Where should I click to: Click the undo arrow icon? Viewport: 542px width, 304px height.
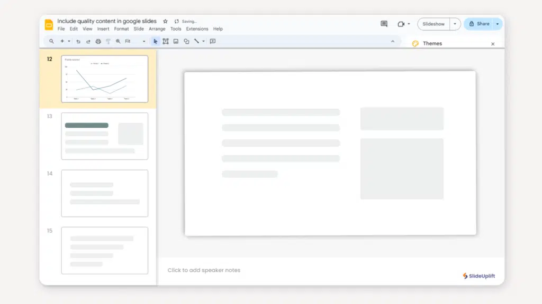[78, 41]
